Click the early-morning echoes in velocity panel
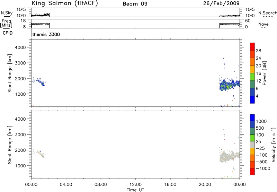 coord(38,153)
